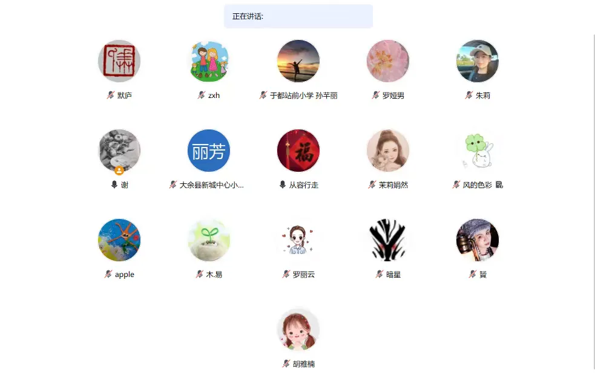This screenshot has width=595, height=378.
Task: Click the 正在讲话 speaking status bar
Action: pyautogui.click(x=298, y=16)
